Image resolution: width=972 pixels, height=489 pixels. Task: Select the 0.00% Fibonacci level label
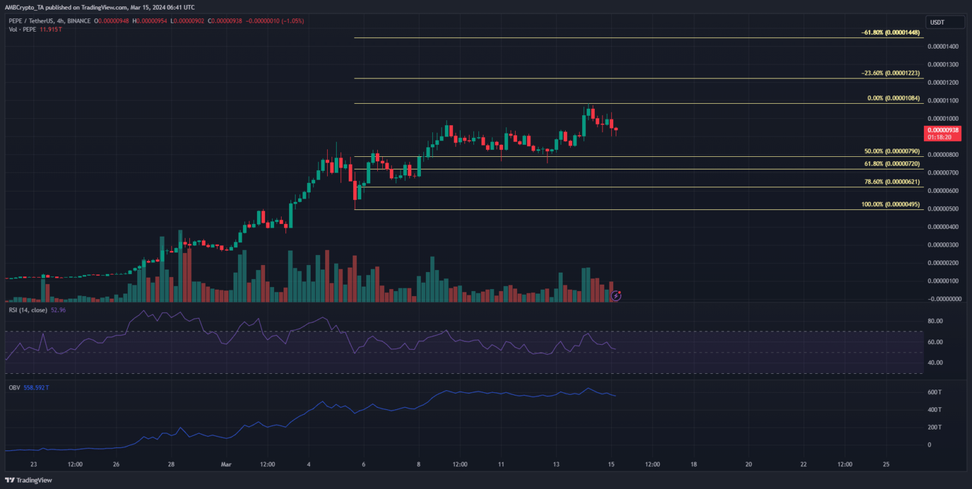pos(894,100)
